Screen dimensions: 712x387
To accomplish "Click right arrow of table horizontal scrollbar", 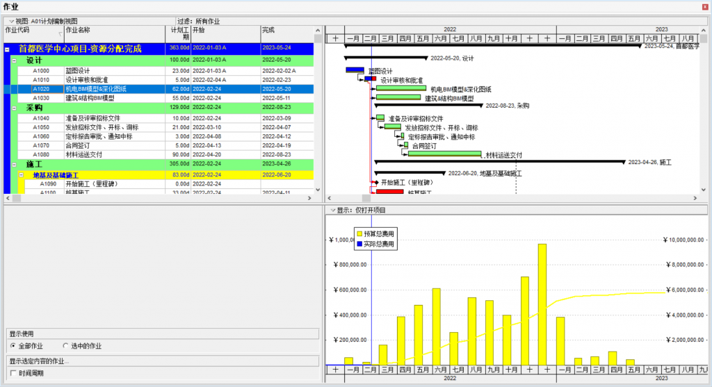I will [309, 198].
